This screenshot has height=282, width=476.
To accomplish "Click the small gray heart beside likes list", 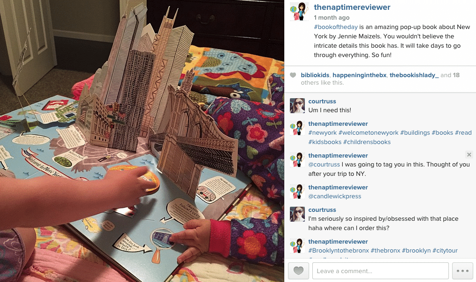I will click(x=293, y=75).
